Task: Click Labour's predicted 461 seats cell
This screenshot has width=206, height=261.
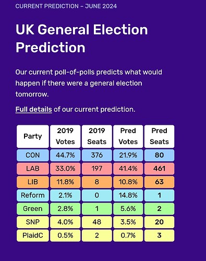Action: (x=159, y=169)
